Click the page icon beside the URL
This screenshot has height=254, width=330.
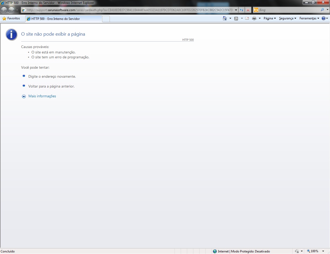coord(24,10)
